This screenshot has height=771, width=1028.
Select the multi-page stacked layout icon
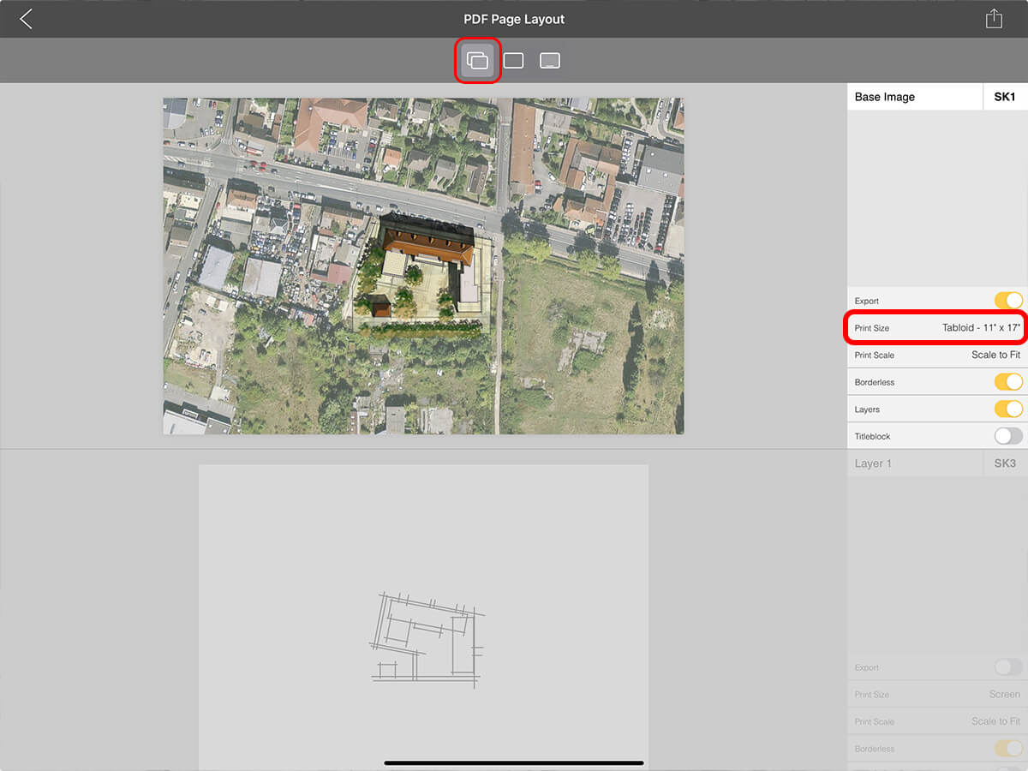(478, 61)
